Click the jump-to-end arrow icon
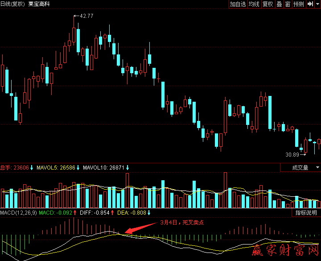 pos(310,4)
